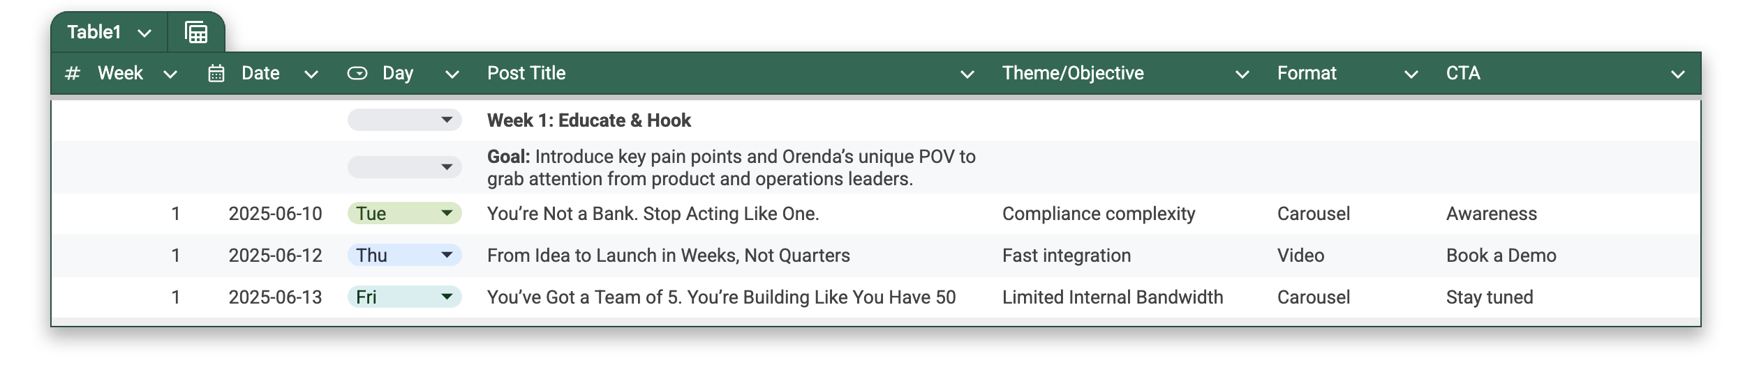Open the Fri day dropdown chip
1752x376 pixels.
tap(405, 297)
